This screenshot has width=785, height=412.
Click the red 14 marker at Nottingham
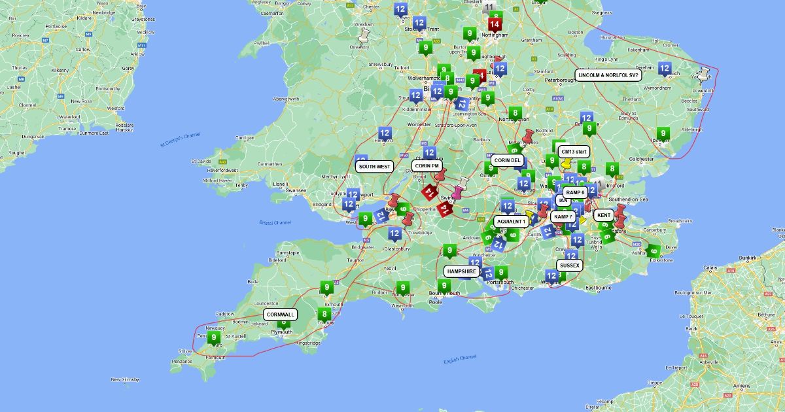[x=494, y=25]
